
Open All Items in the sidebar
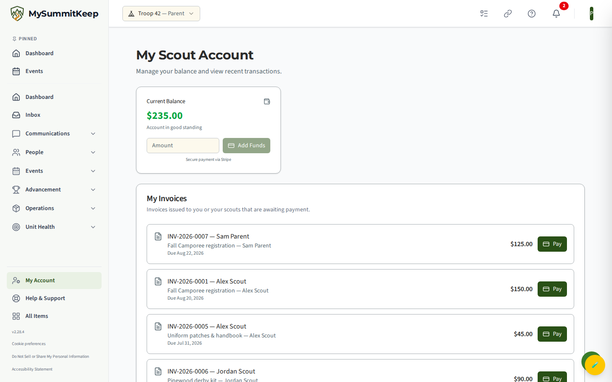(54, 316)
